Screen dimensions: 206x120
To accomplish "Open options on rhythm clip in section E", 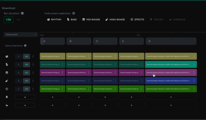I will [141, 56].
